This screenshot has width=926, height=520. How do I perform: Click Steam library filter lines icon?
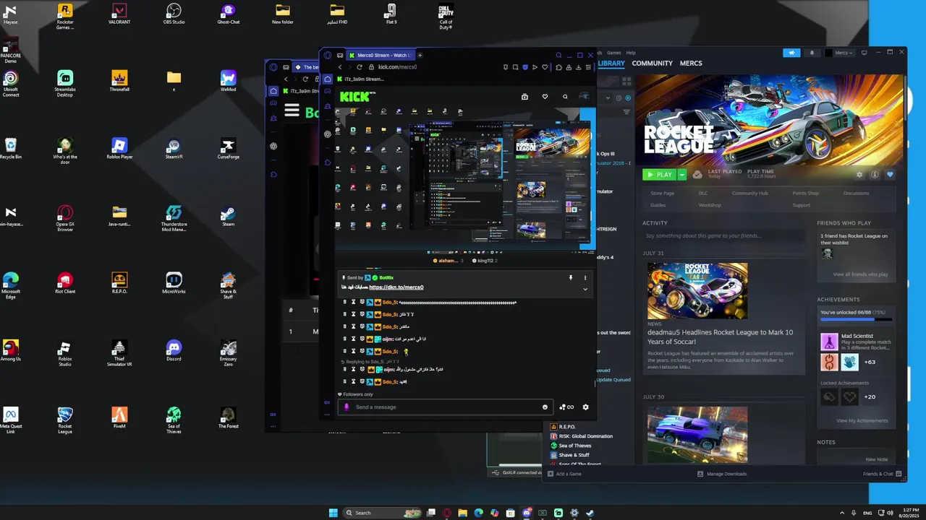point(626,112)
